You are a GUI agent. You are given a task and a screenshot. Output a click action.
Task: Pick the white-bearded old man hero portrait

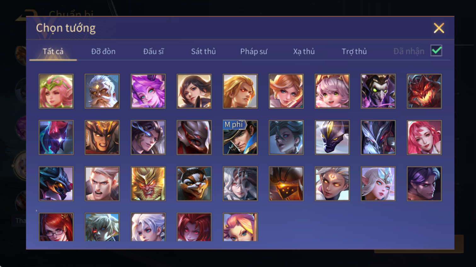(102, 91)
